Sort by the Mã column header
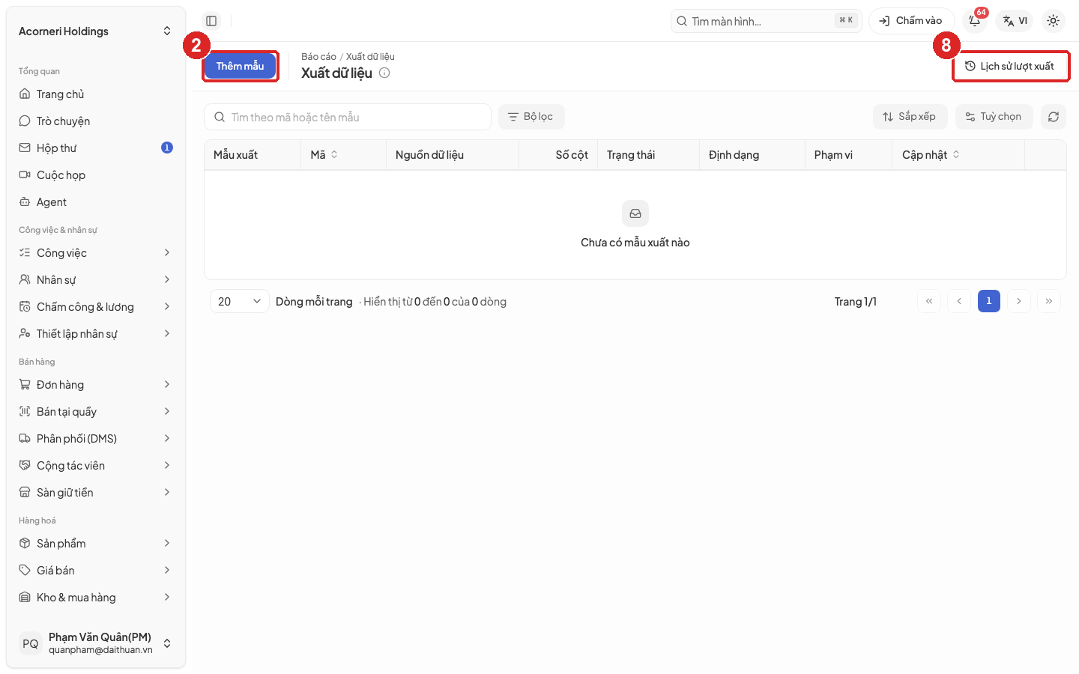The image size is (1079, 674). (x=324, y=155)
